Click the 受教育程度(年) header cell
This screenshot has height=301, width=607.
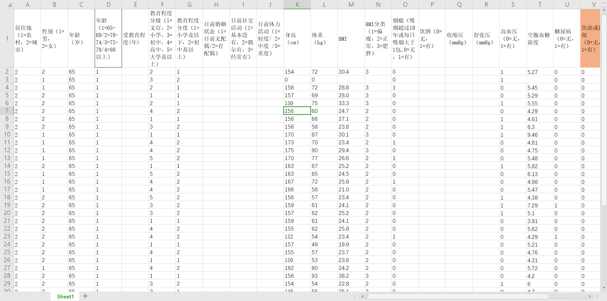tap(135, 38)
